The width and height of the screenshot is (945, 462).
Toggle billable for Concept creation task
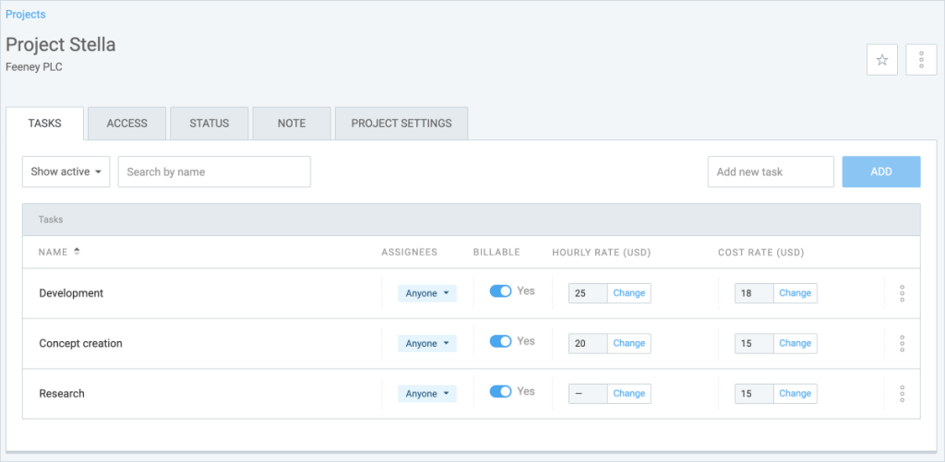coord(500,341)
